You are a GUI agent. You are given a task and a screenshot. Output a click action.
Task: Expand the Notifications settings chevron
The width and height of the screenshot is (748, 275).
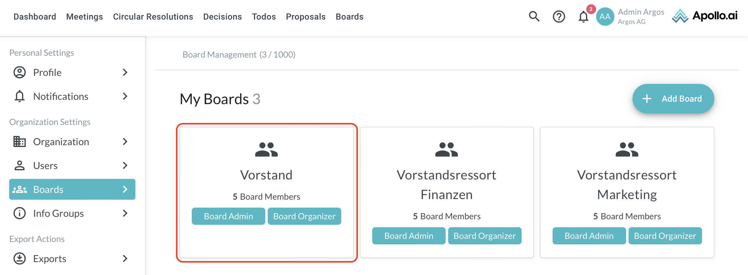coord(125,96)
